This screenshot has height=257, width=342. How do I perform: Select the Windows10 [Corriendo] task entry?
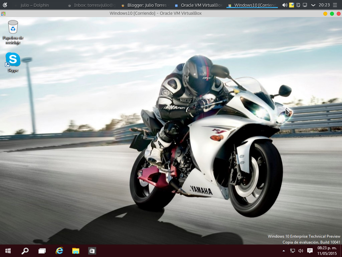(252, 5)
